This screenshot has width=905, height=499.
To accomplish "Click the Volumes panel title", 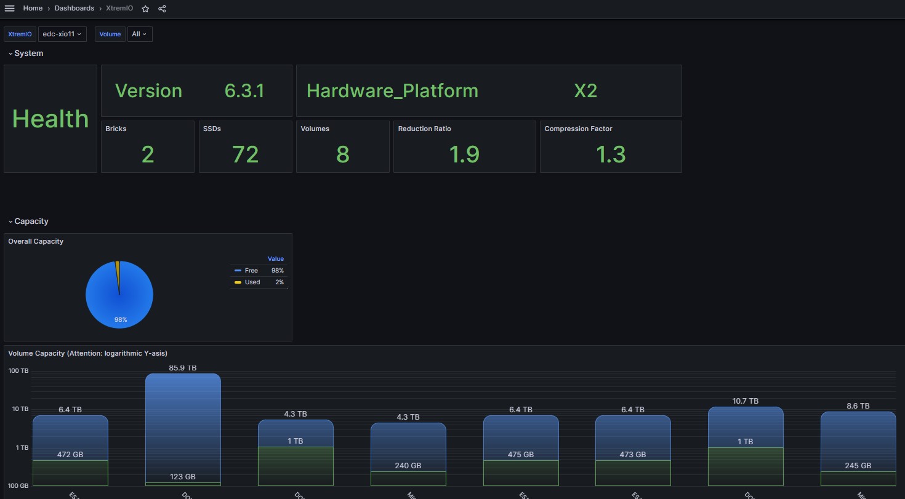I will pos(315,129).
